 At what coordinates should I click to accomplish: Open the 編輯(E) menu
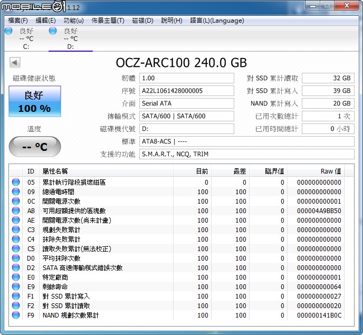tap(45, 21)
